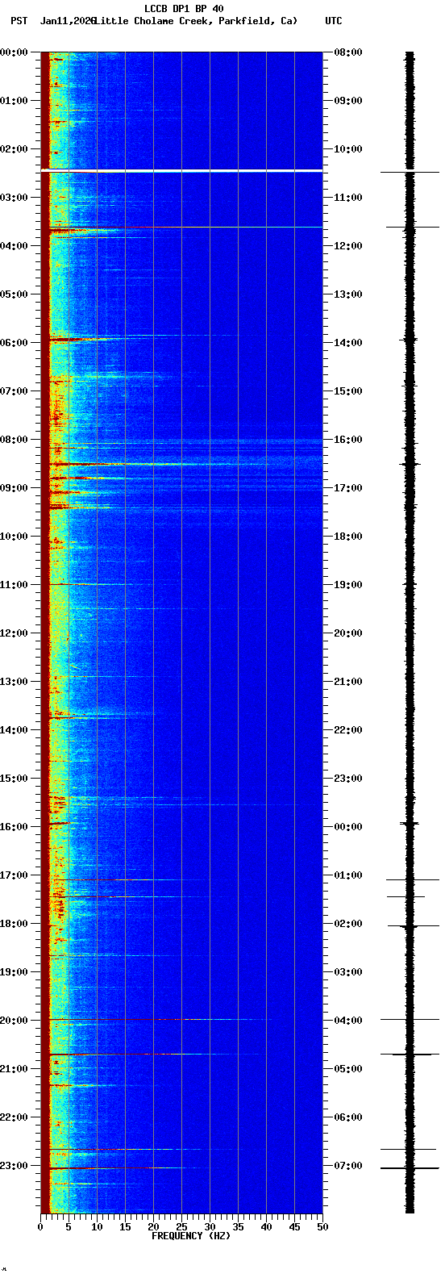Pick the "12:00" label on the UTC axis
Image resolution: width=445 pixels, height=1278 pixels.
coord(348,246)
